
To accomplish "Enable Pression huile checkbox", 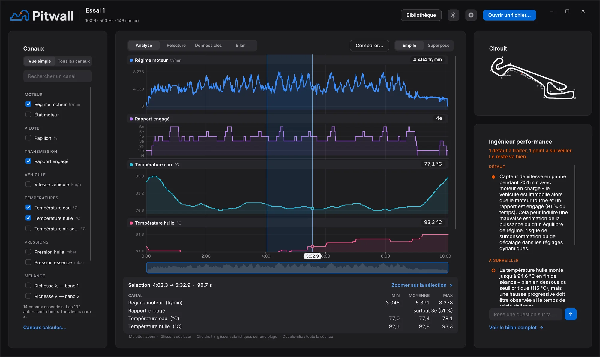I will tap(28, 252).
